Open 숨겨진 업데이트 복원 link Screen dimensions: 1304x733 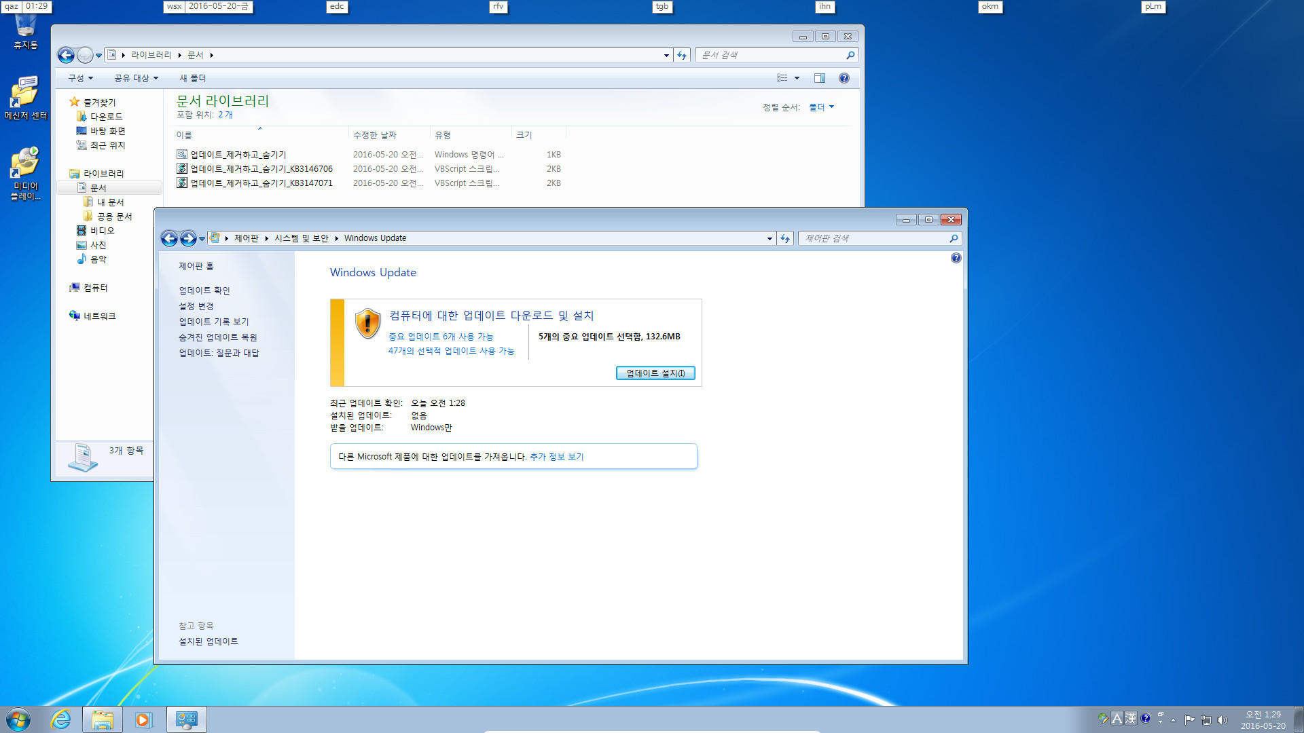click(218, 337)
